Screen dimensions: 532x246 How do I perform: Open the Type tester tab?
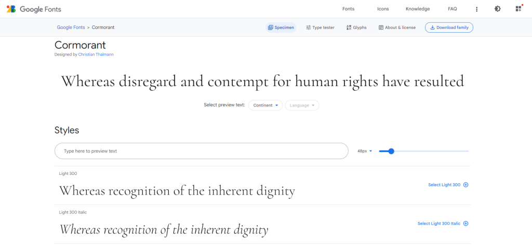pyautogui.click(x=320, y=28)
